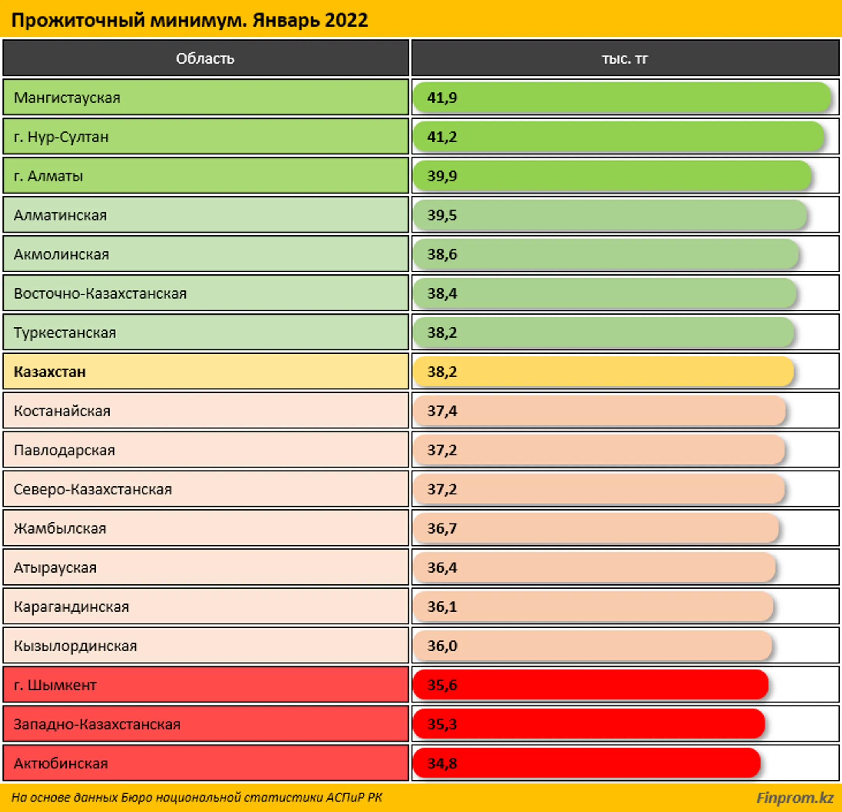
Task: Click the red 34,8 Актюбинская bar
Action: 586,763
